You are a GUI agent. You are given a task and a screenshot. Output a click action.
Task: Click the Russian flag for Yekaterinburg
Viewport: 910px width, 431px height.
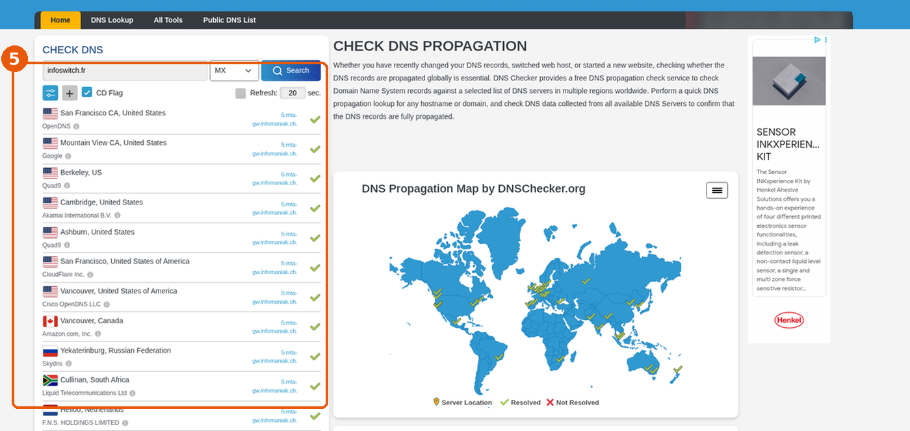click(50, 351)
